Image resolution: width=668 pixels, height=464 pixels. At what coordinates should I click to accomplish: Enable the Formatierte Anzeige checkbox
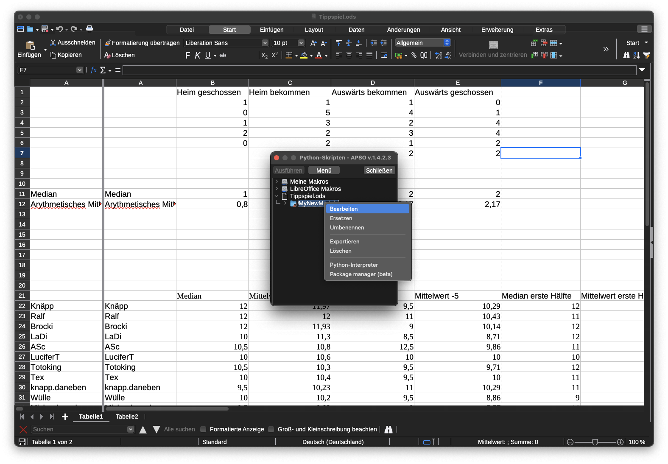[x=204, y=429]
